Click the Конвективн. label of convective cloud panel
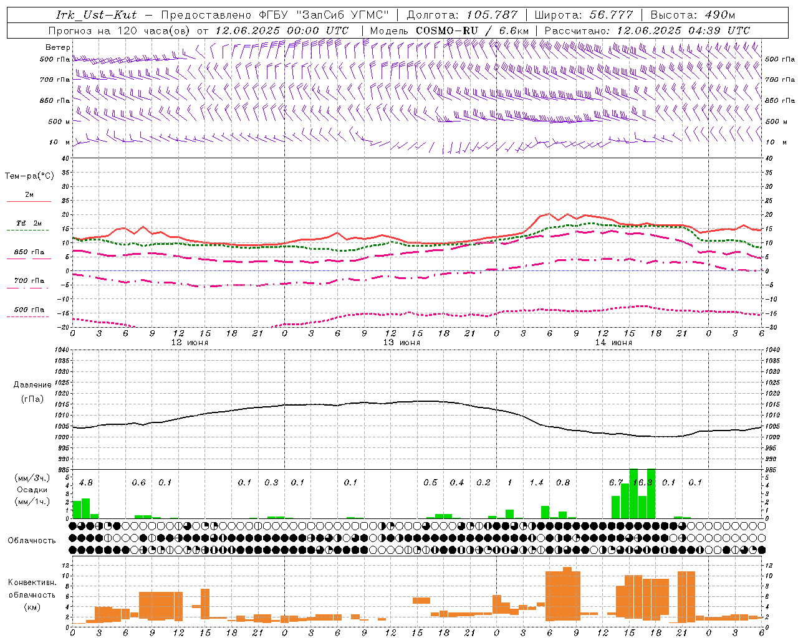 (32, 583)
